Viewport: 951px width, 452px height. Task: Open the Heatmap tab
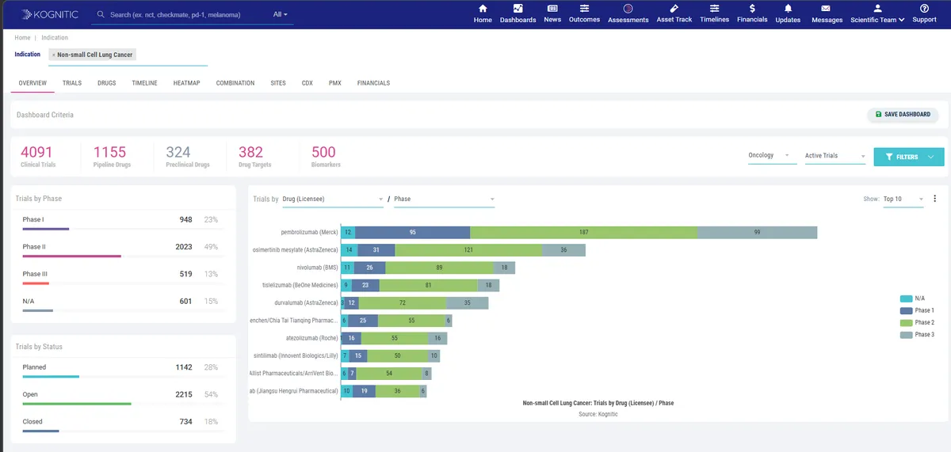[186, 83]
